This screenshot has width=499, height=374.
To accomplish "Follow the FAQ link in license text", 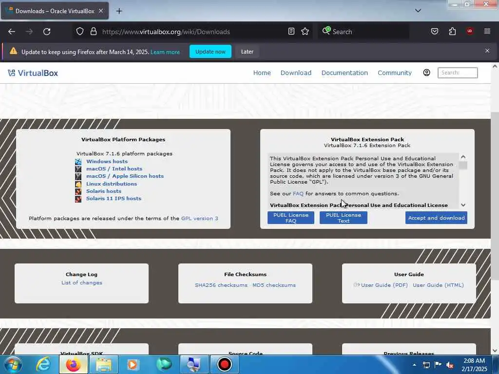I will point(298,194).
